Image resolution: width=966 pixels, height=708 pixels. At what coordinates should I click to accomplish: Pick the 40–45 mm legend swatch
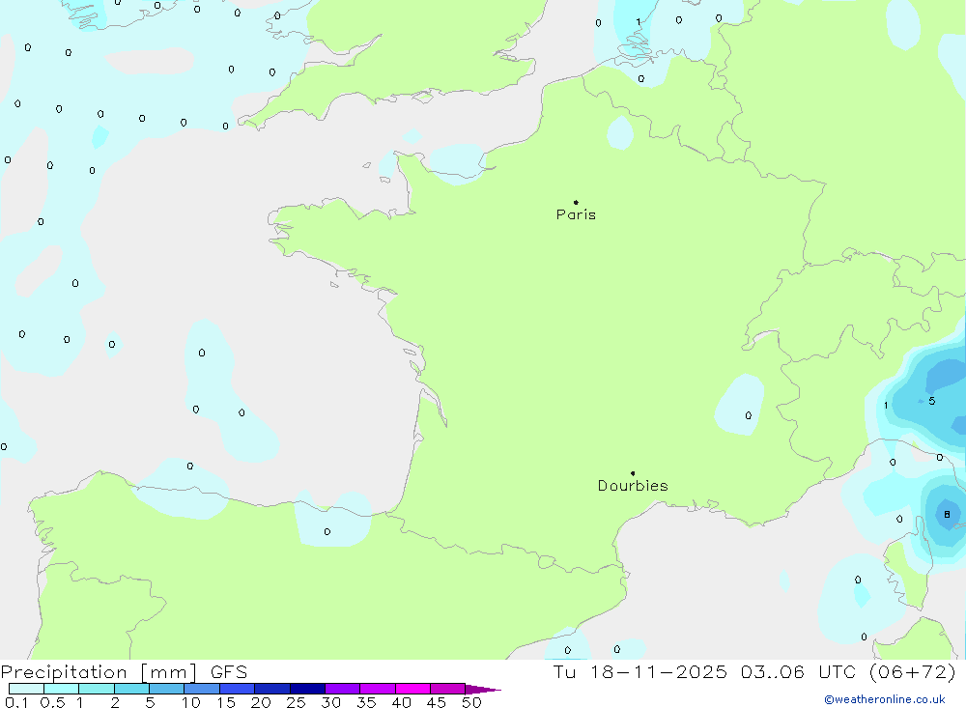[x=412, y=689]
